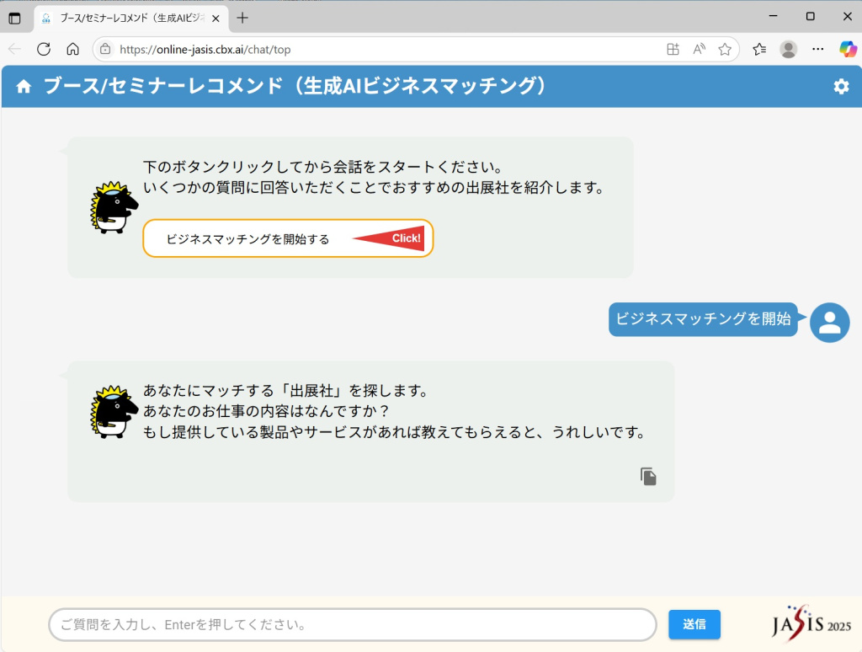This screenshot has height=652, width=862.
Task: Open a new tab with the plus button
Action: (244, 16)
